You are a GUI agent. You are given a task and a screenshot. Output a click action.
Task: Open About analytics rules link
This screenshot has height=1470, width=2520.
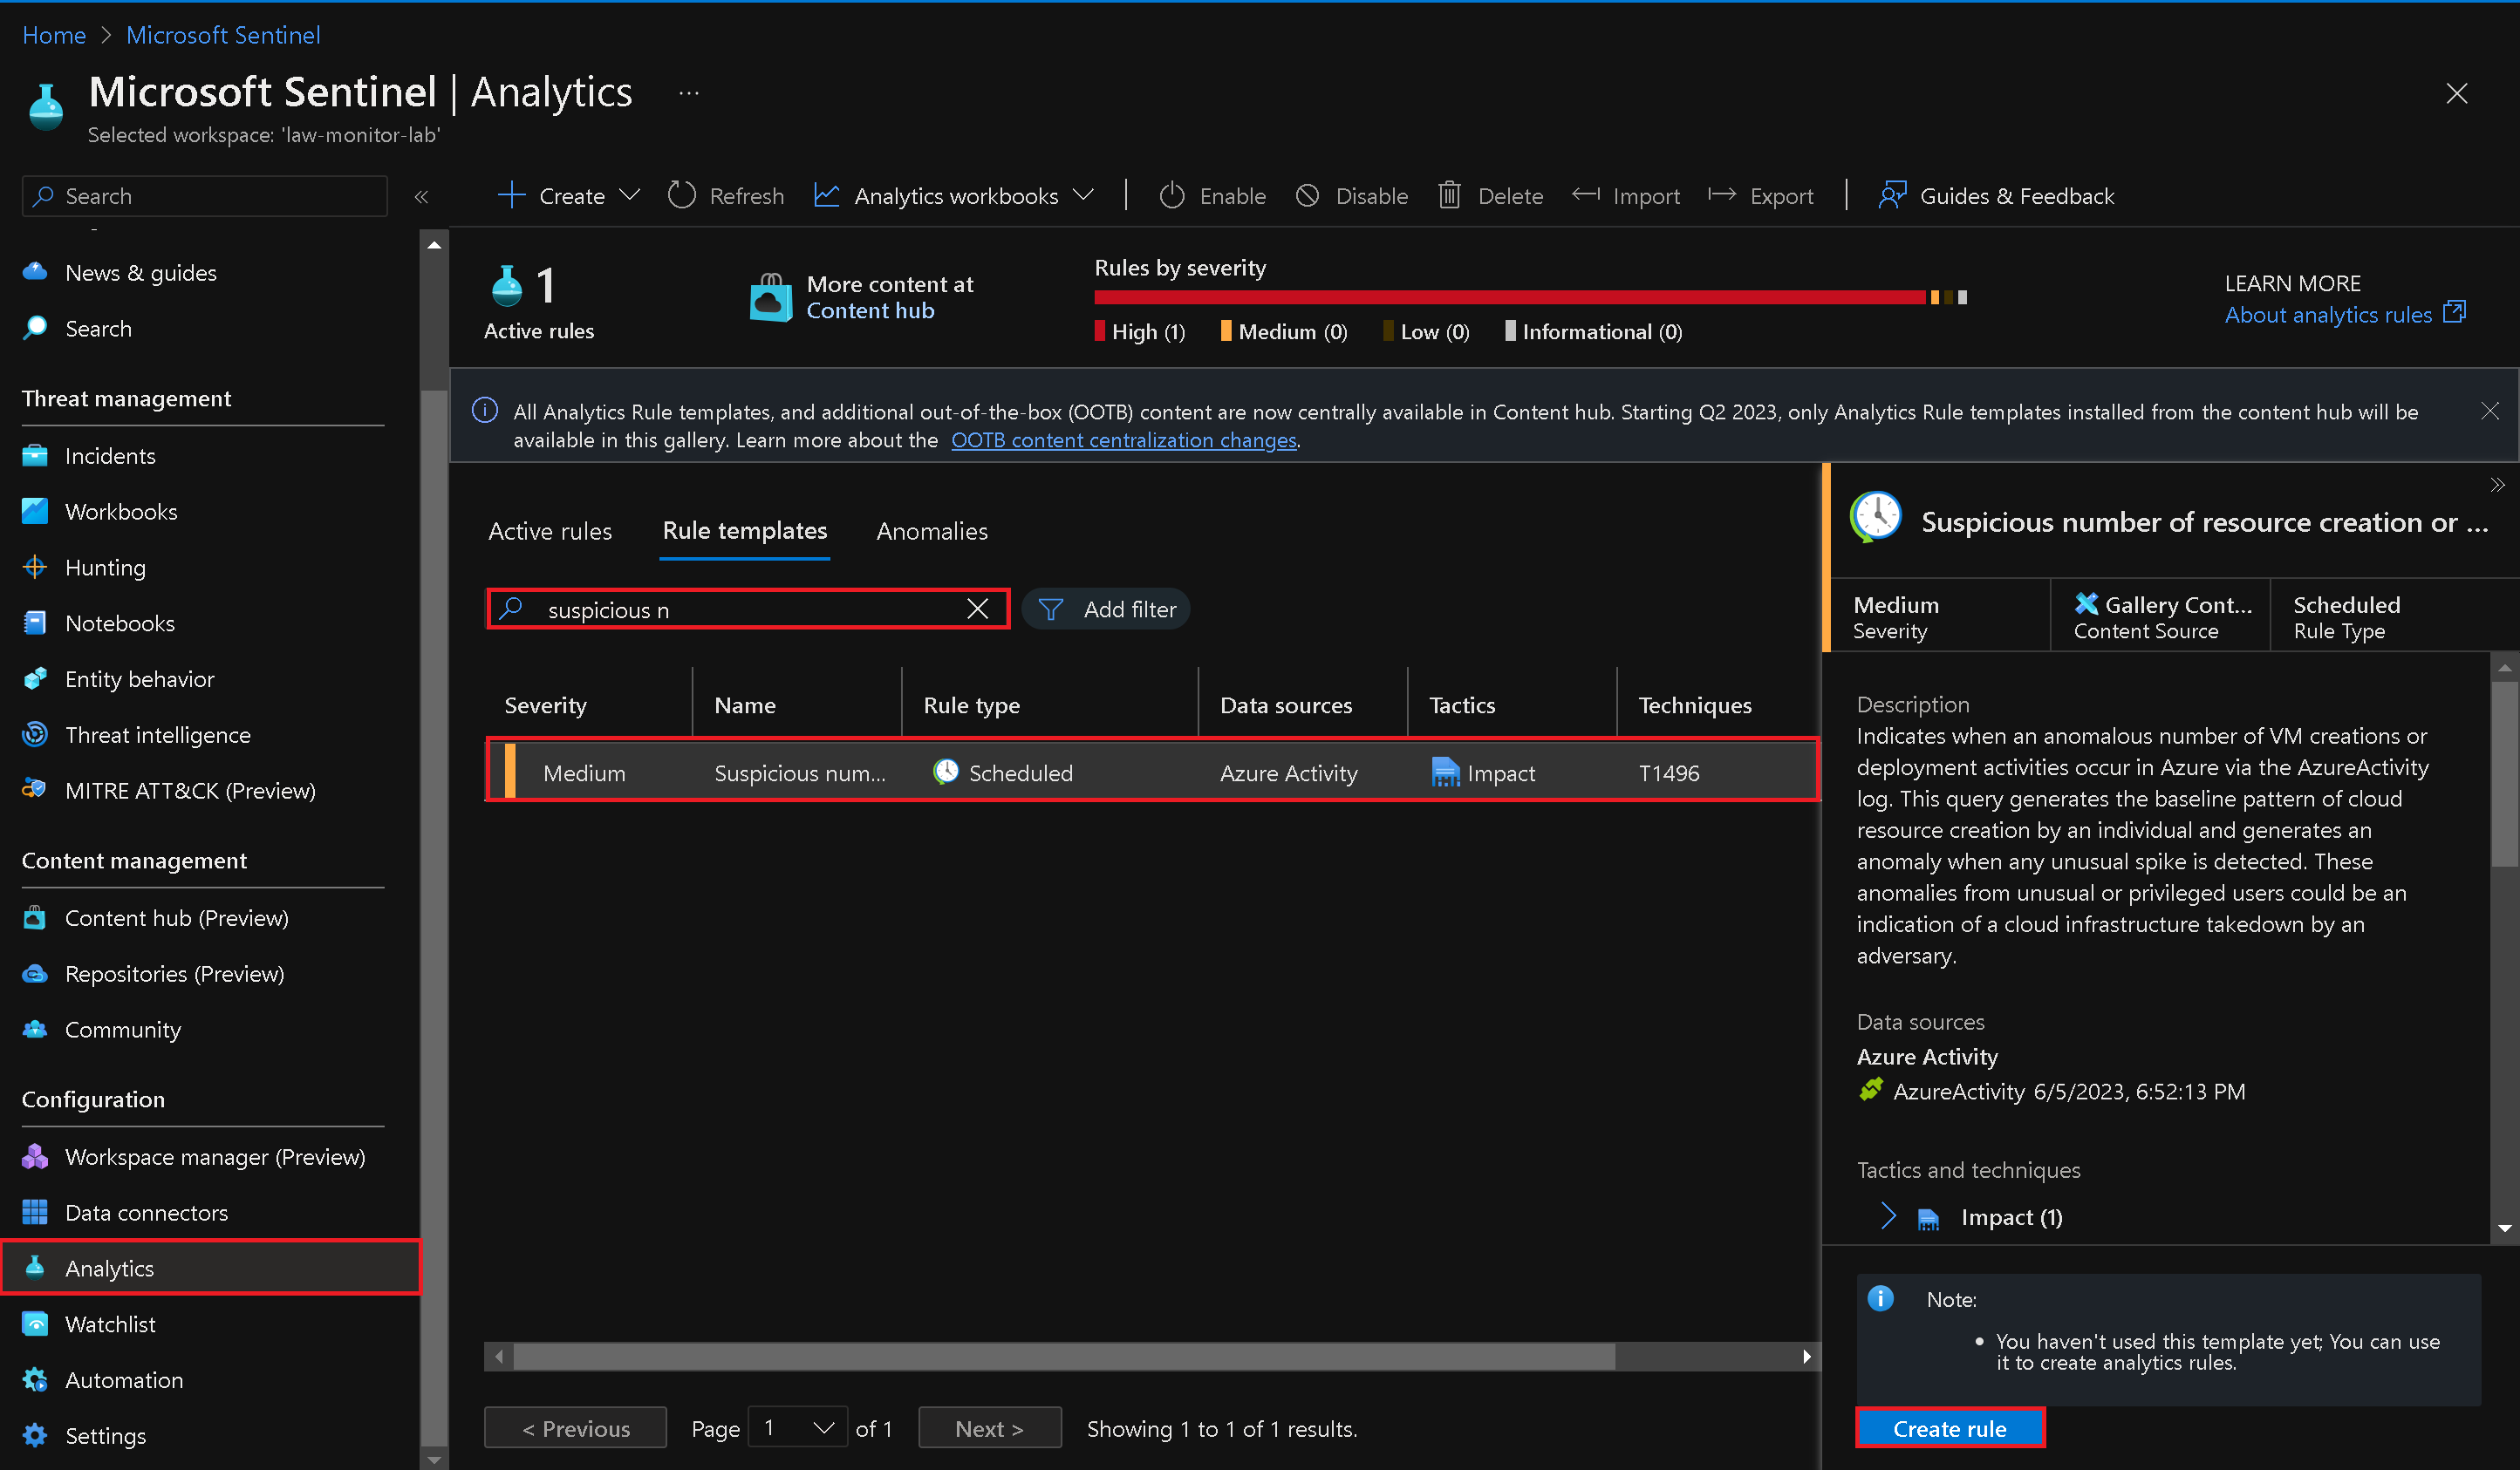(2344, 315)
